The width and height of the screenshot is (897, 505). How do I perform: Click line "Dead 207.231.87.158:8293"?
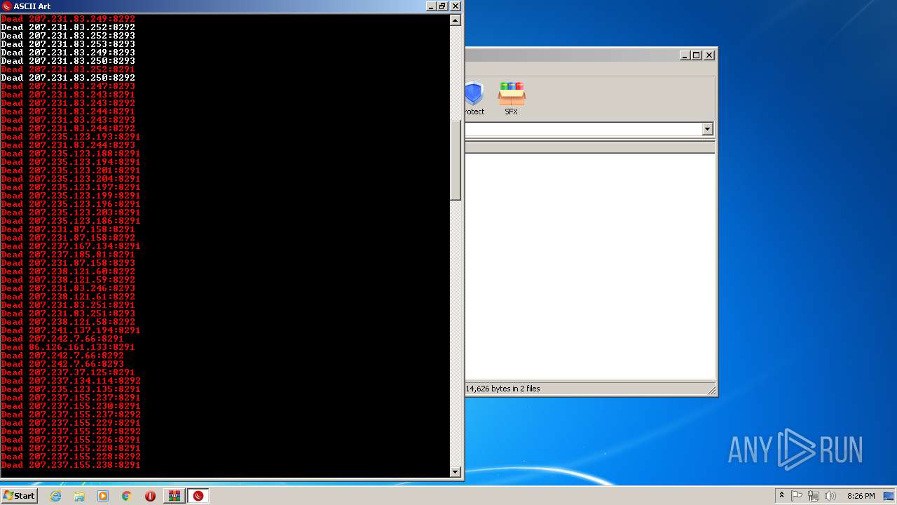(x=68, y=263)
